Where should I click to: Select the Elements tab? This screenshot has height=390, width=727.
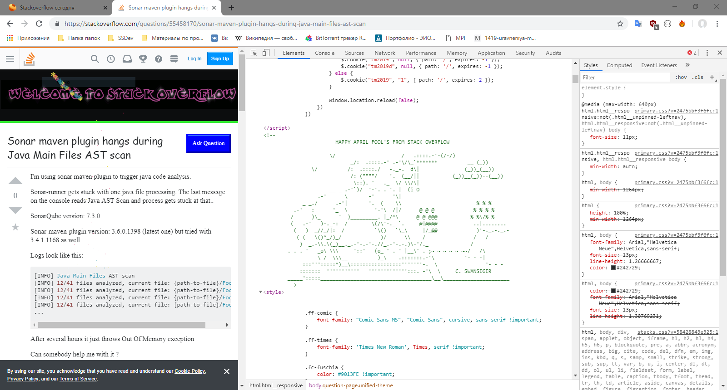294,53
